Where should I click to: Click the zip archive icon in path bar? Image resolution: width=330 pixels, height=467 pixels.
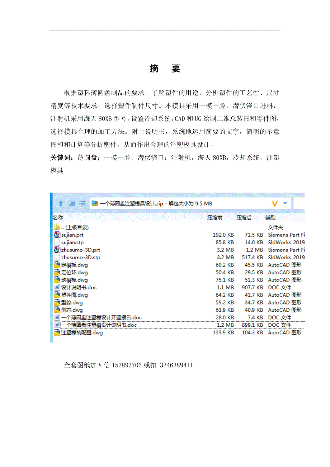tap(95, 203)
